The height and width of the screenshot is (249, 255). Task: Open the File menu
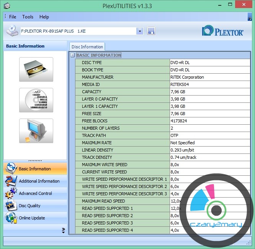[x=13, y=17]
